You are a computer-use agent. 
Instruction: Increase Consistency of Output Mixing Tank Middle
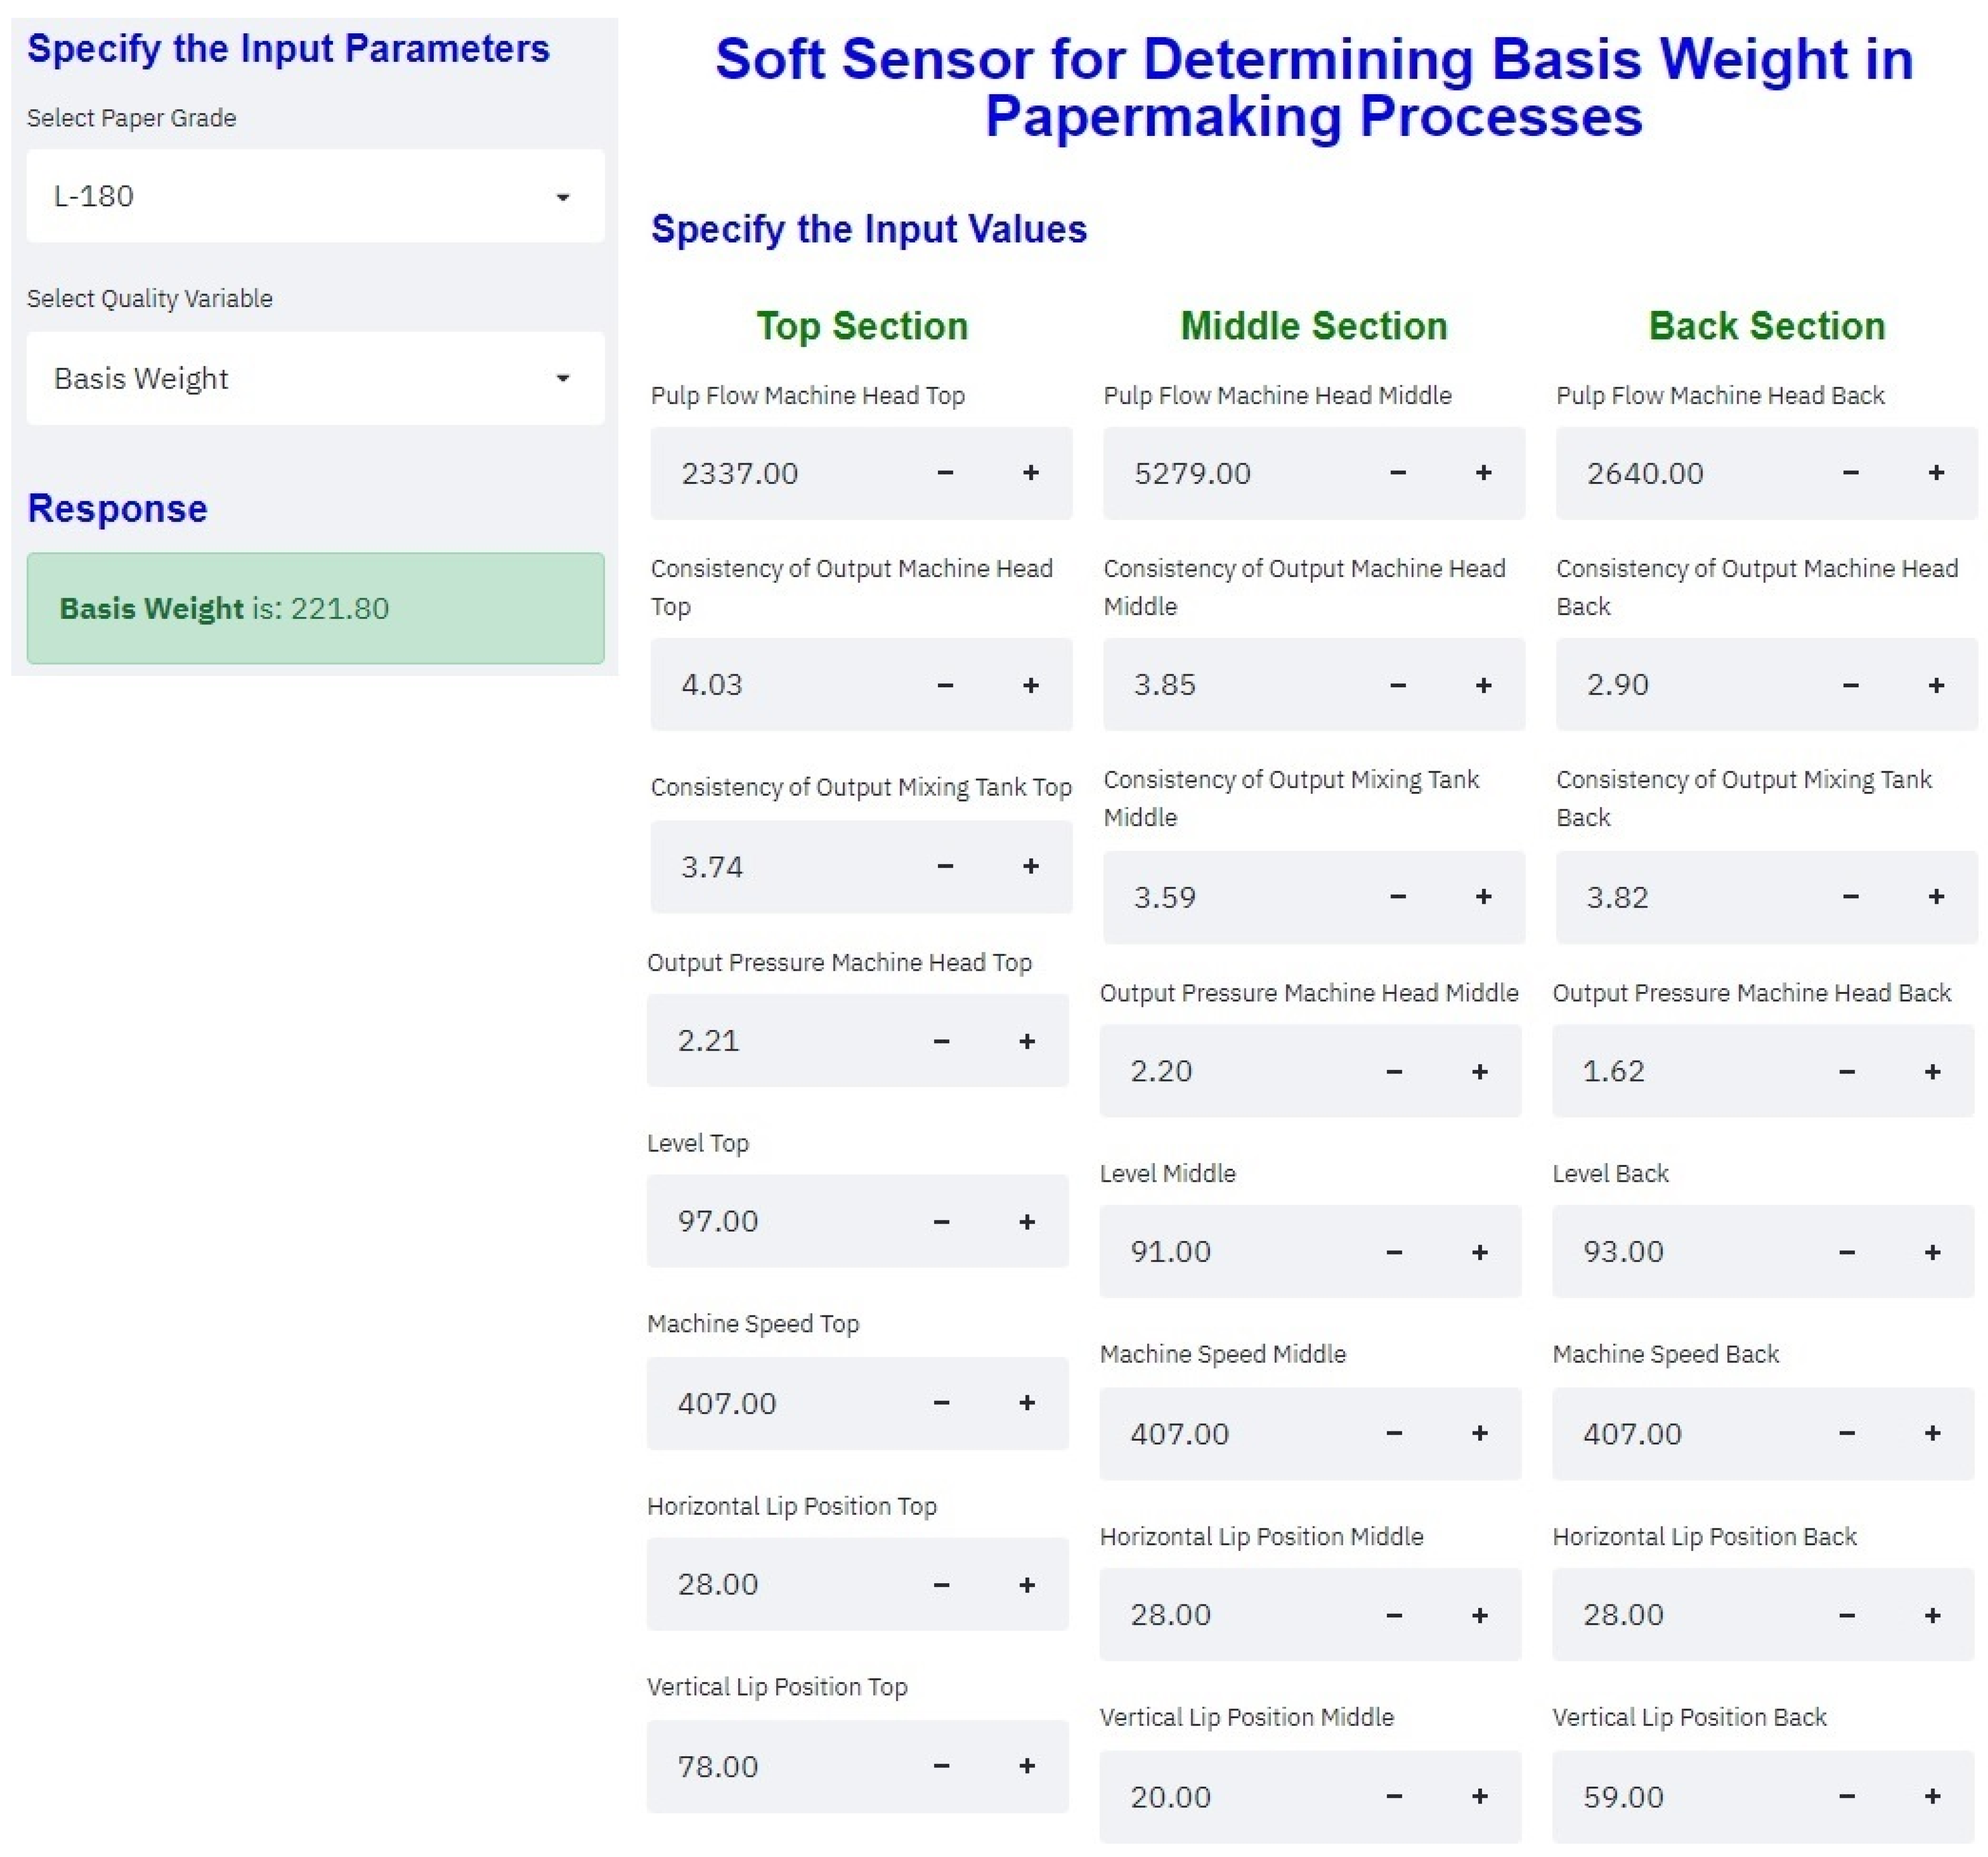click(1483, 896)
